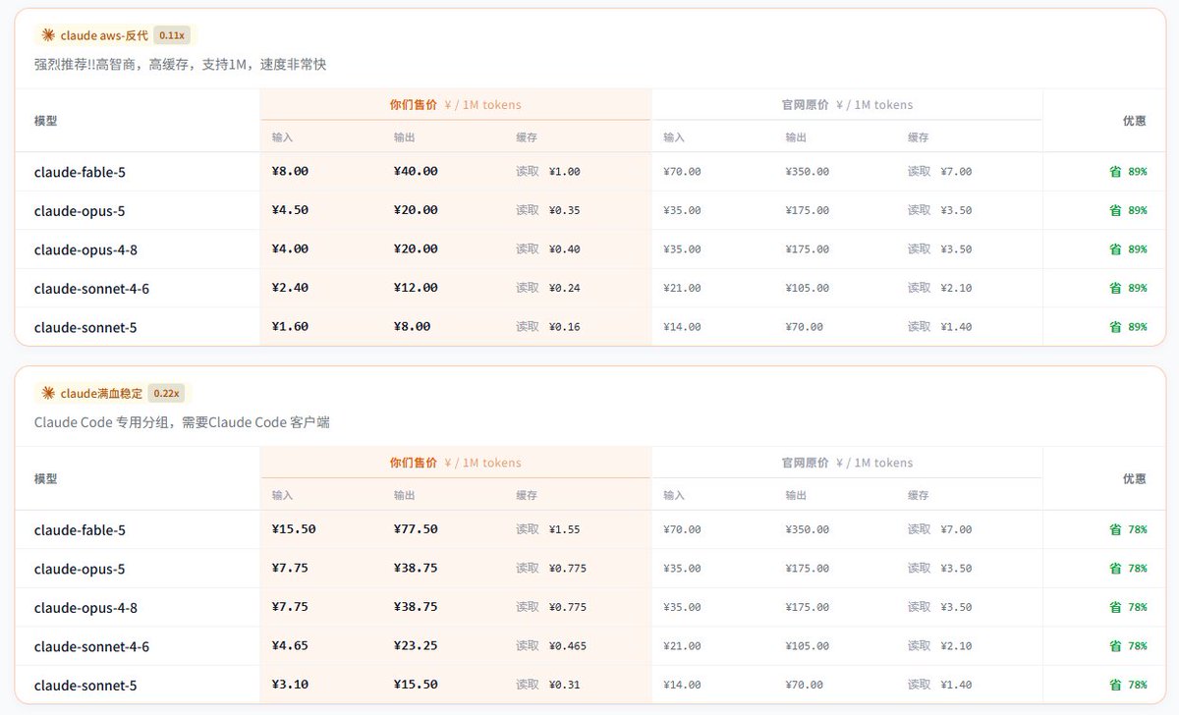Click "省 89%" in the aws-反代 claude-fable-5 row

tap(1128, 171)
